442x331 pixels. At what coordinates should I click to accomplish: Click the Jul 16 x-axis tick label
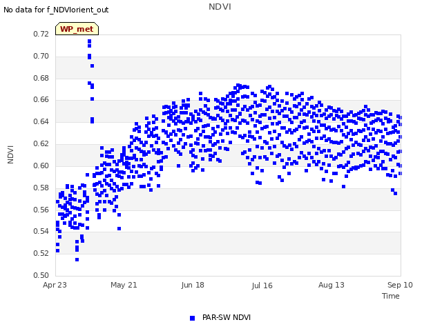coord(262,285)
